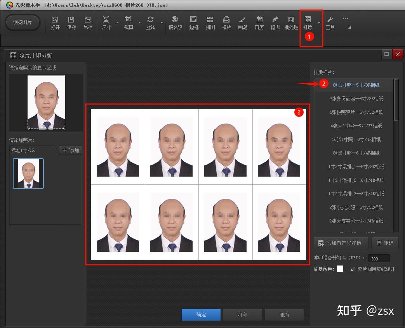
Task: Open the 模板 template tool
Action: [226, 23]
